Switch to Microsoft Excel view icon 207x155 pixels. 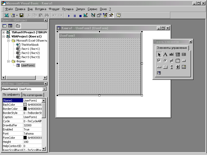7,15
